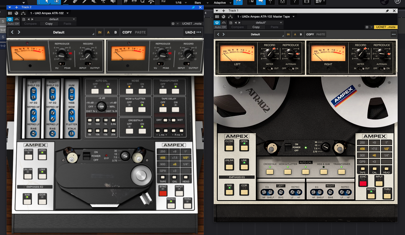The image size is (405, 235).
Task: Open macro knob icon in Track 2 window
Action: click(x=17, y=13)
